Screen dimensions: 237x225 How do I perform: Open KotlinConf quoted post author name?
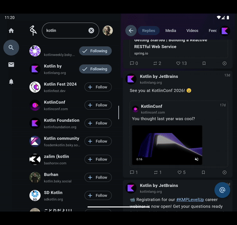[x=152, y=106]
